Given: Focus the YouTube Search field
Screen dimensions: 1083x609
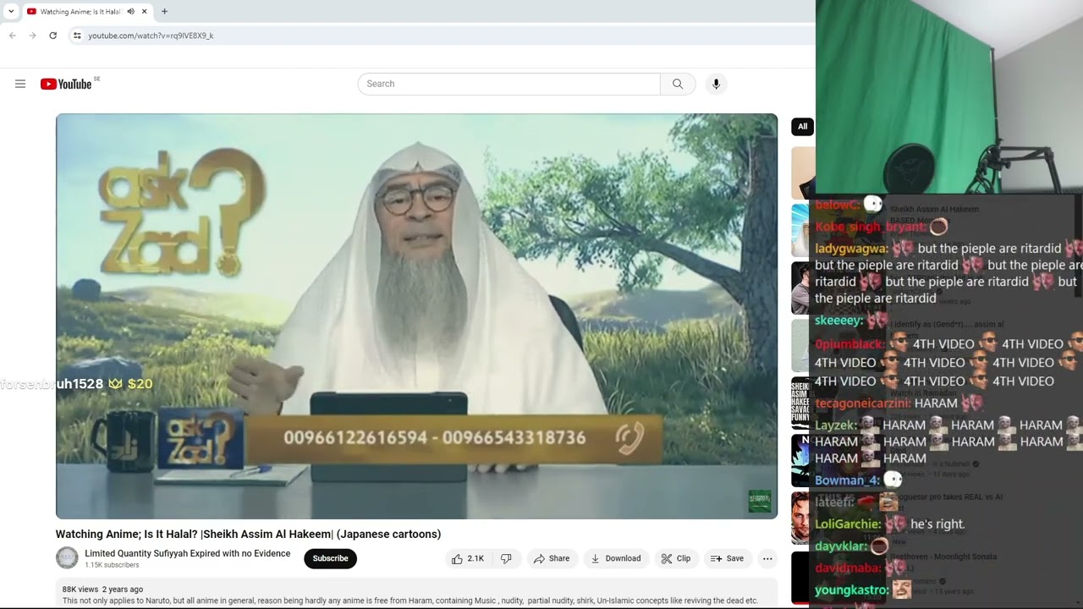Looking at the screenshot, I should point(509,84).
